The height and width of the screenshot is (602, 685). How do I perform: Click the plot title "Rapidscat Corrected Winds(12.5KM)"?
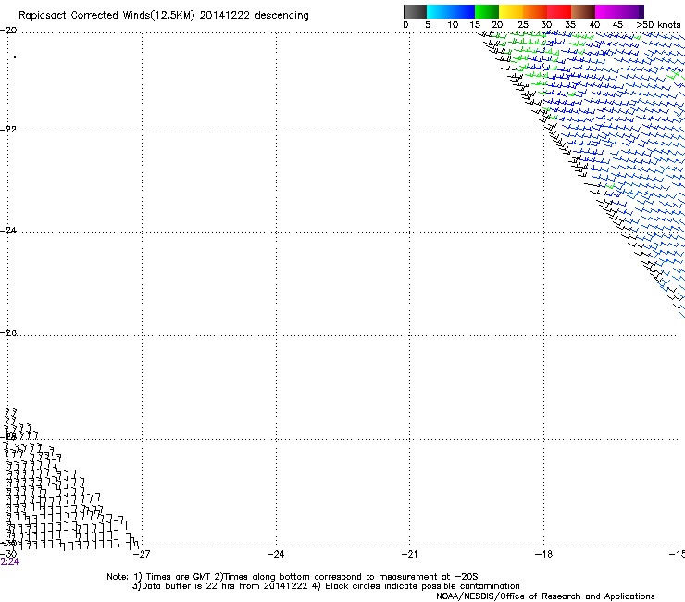(x=106, y=16)
